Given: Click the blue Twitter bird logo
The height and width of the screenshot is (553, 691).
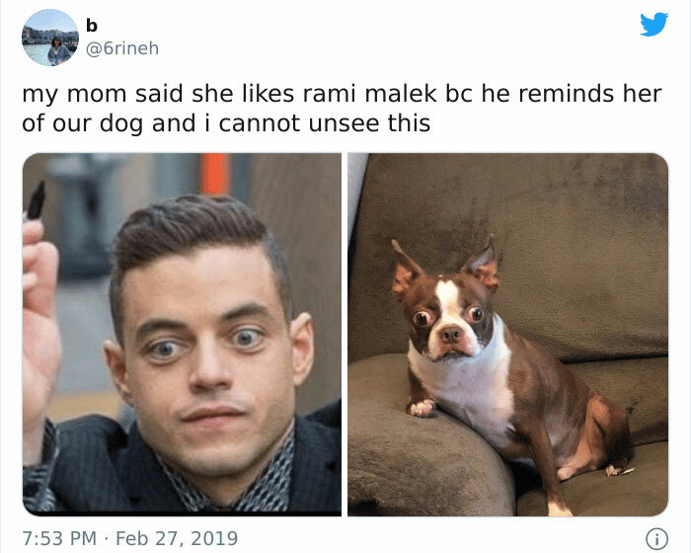Looking at the screenshot, I should tap(653, 25).
